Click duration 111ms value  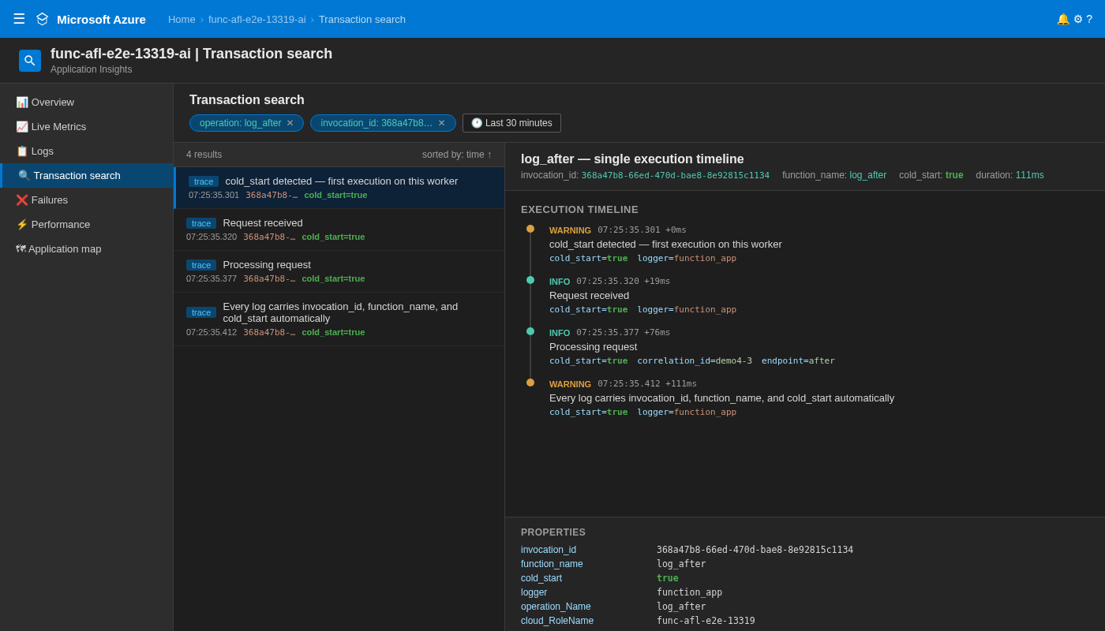[1029, 175]
